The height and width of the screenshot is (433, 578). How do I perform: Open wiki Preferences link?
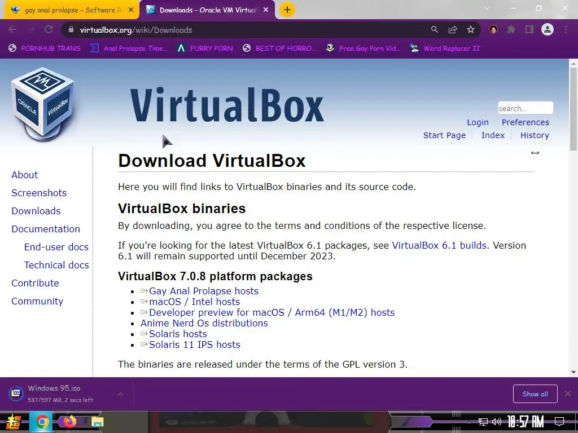(526, 122)
